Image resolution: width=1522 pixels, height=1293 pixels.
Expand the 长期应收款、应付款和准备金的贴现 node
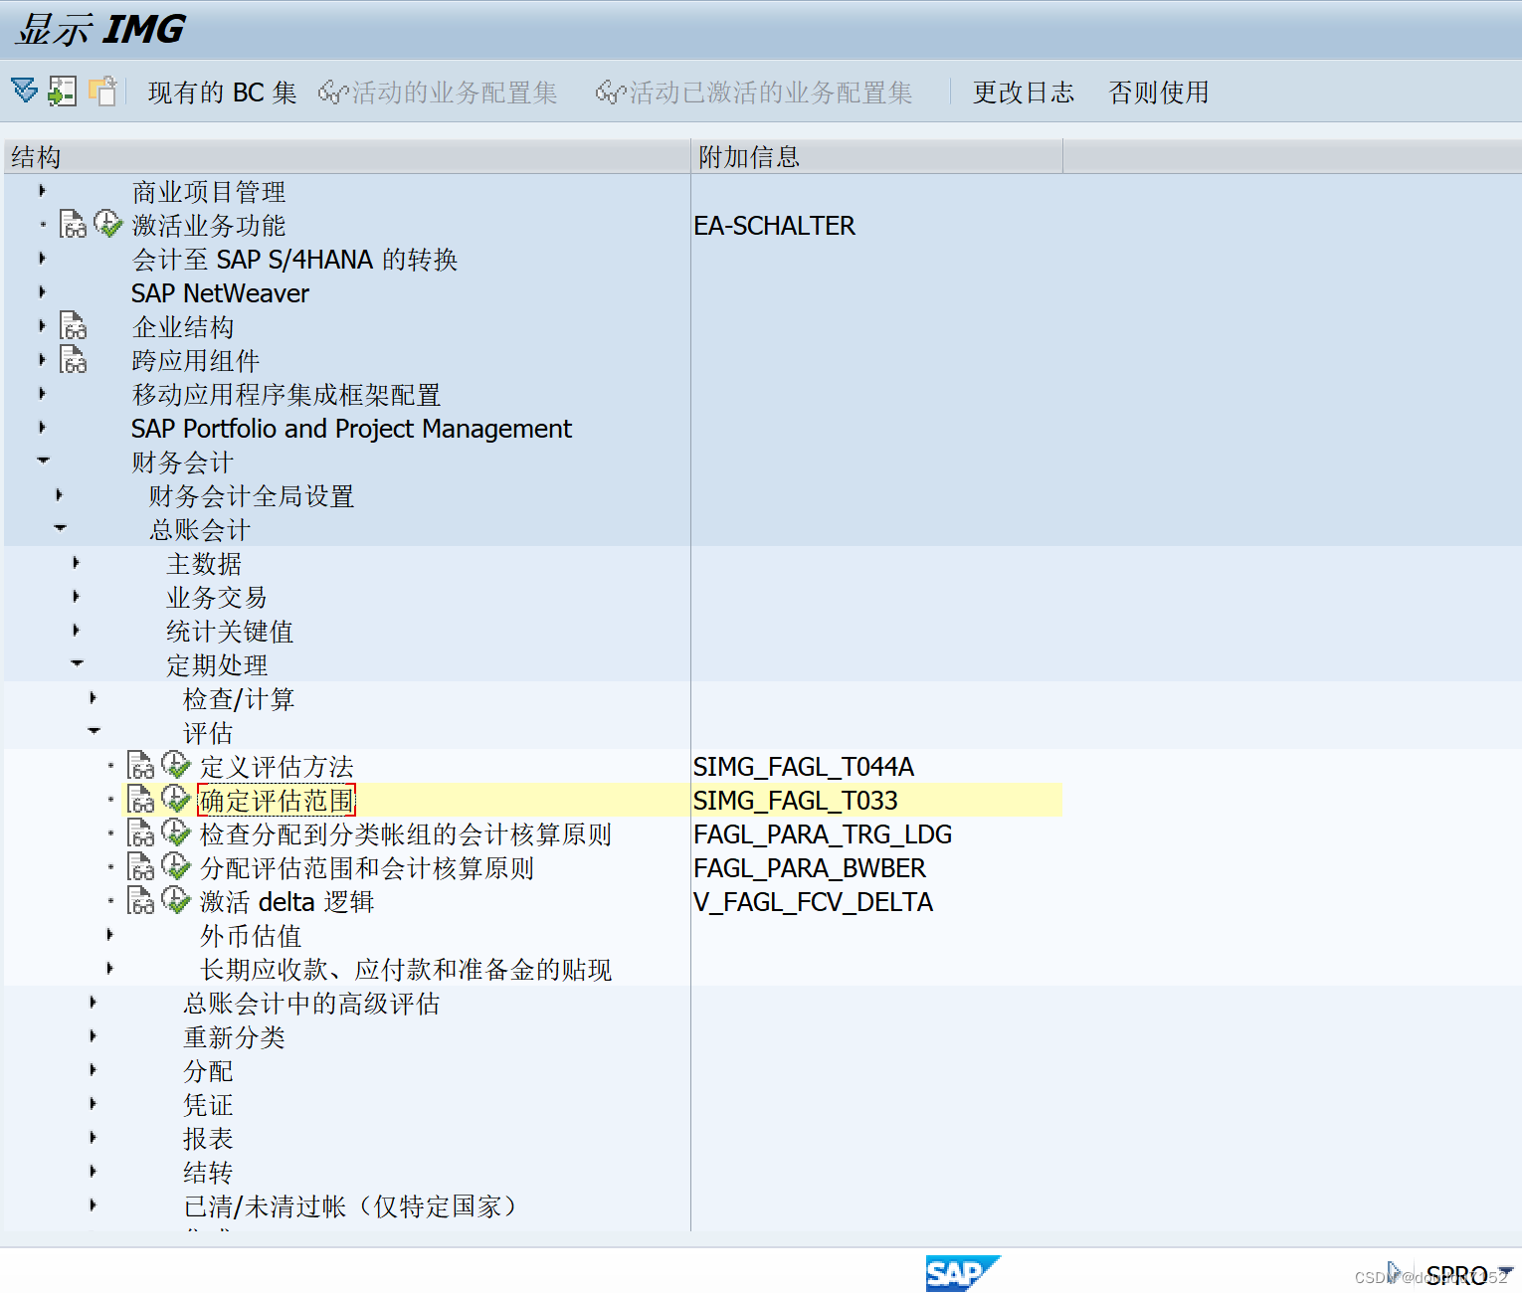(x=109, y=968)
